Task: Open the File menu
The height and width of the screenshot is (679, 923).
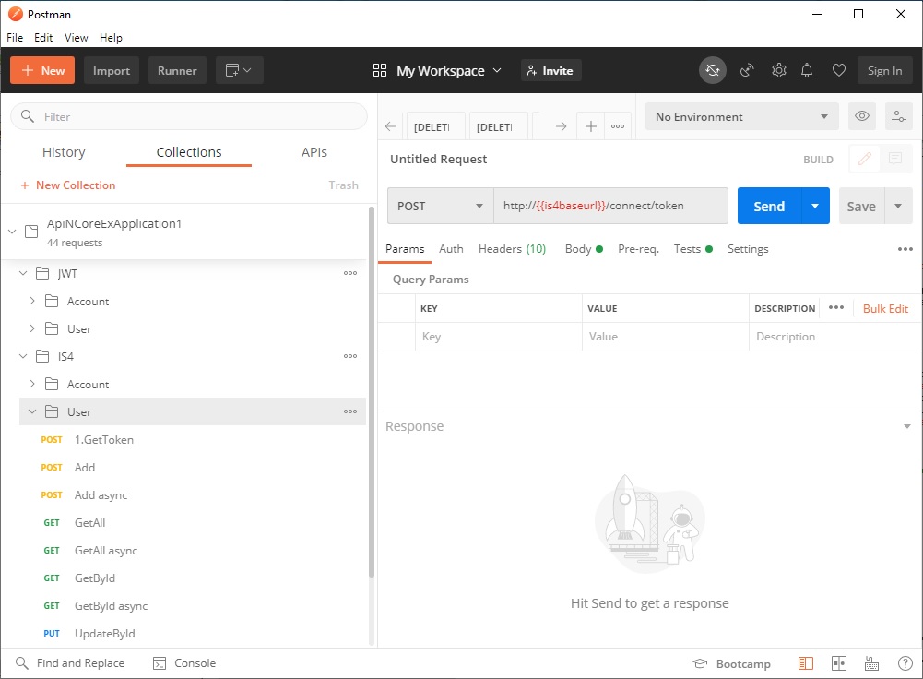Action: 15,38
